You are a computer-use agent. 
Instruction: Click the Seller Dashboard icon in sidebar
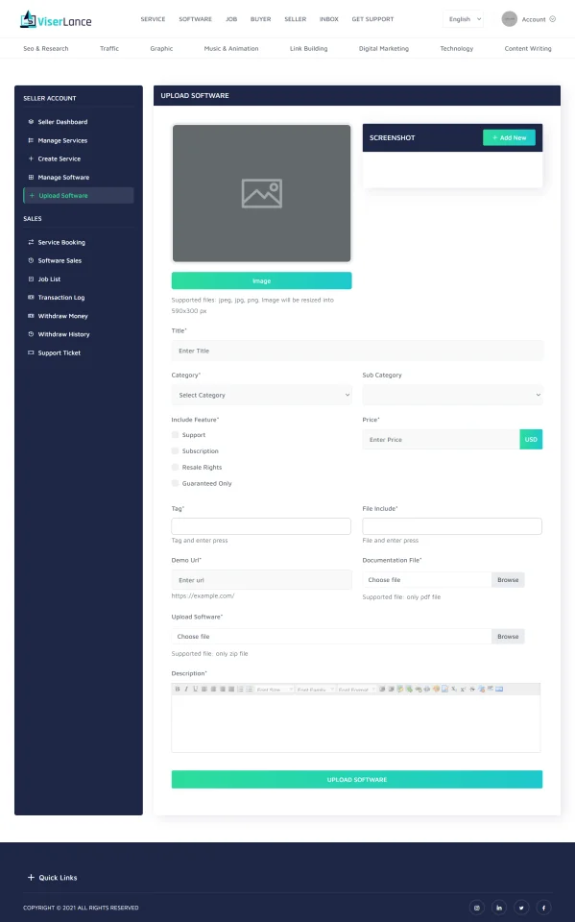tap(31, 122)
